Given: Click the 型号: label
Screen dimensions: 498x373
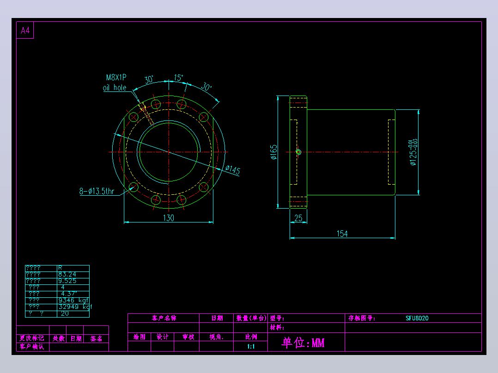Looking at the screenshot, I should (x=277, y=318).
